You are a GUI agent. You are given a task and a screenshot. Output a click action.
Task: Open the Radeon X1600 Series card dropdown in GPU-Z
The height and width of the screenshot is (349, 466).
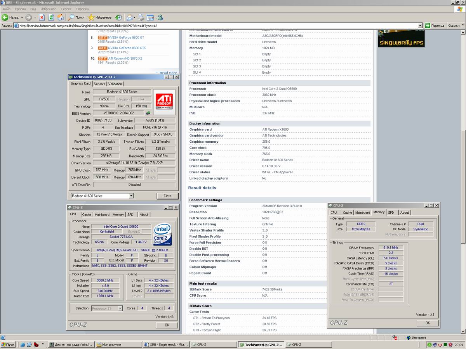pyautogui.click(x=131, y=196)
